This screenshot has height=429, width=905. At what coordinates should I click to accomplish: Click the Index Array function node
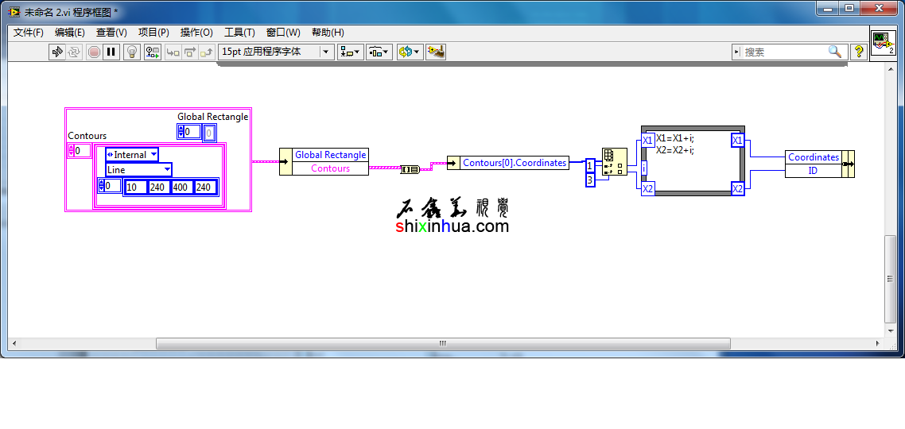pyautogui.click(x=613, y=162)
